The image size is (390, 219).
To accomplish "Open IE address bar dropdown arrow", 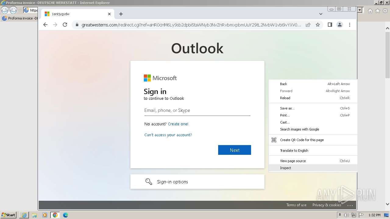I will tap(360, 10).
